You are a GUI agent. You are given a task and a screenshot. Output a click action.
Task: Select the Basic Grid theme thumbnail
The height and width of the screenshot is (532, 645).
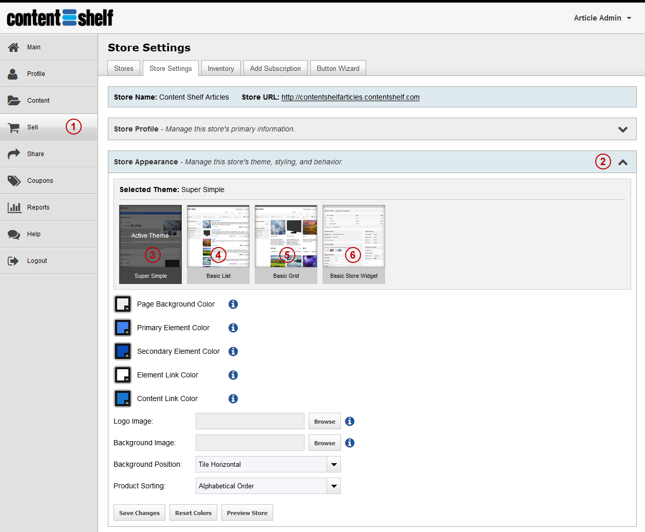286,244
